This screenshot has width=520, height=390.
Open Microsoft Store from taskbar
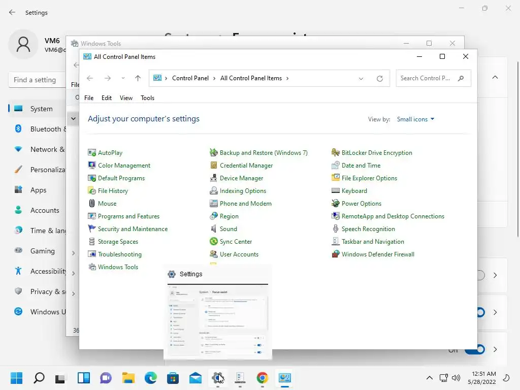173,378
